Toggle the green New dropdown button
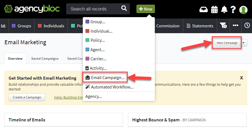The width and height of the screenshot is (252, 128). click(x=146, y=9)
